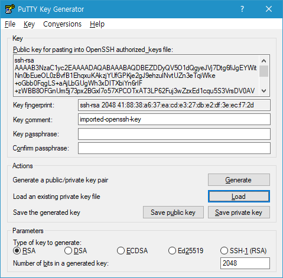The width and height of the screenshot is (283, 278).
Task: Click into the Confirm passphrase field
Action: [x=174, y=148]
